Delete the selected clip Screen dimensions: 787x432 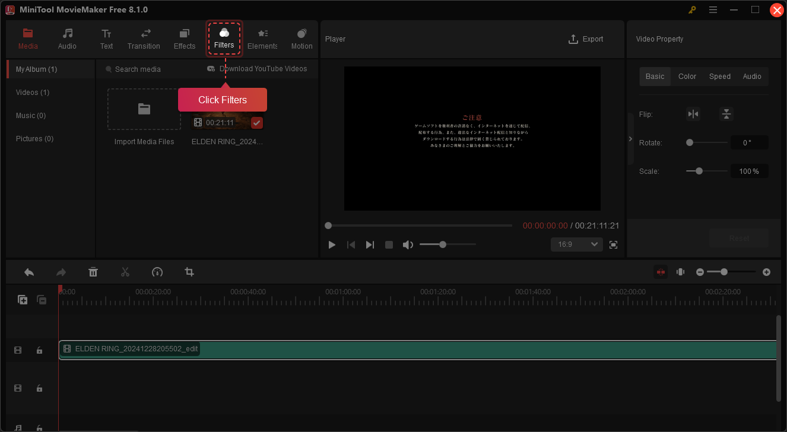pyautogui.click(x=93, y=272)
